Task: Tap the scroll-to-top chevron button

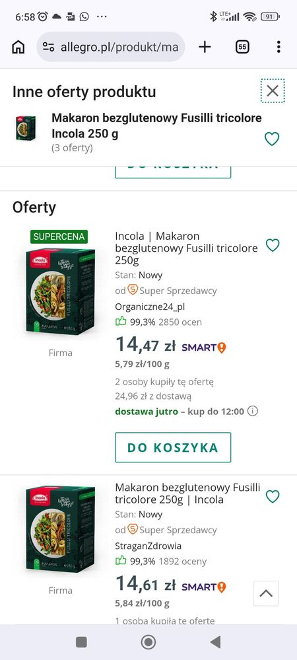Action: point(266,593)
